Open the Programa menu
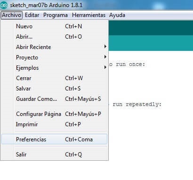This screenshot has width=193, height=180. click(56, 15)
